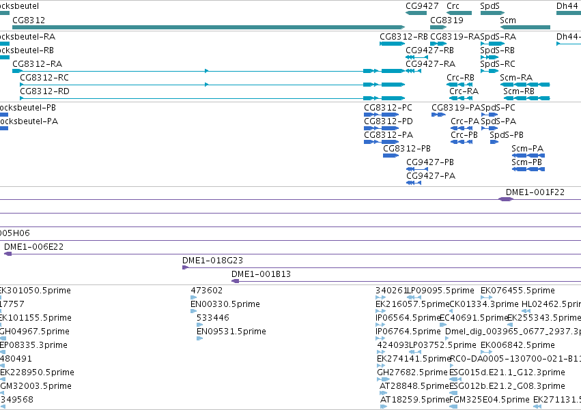Select clone DME1-001B13 label
This screenshot has height=410, width=581.
[x=261, y=274]
